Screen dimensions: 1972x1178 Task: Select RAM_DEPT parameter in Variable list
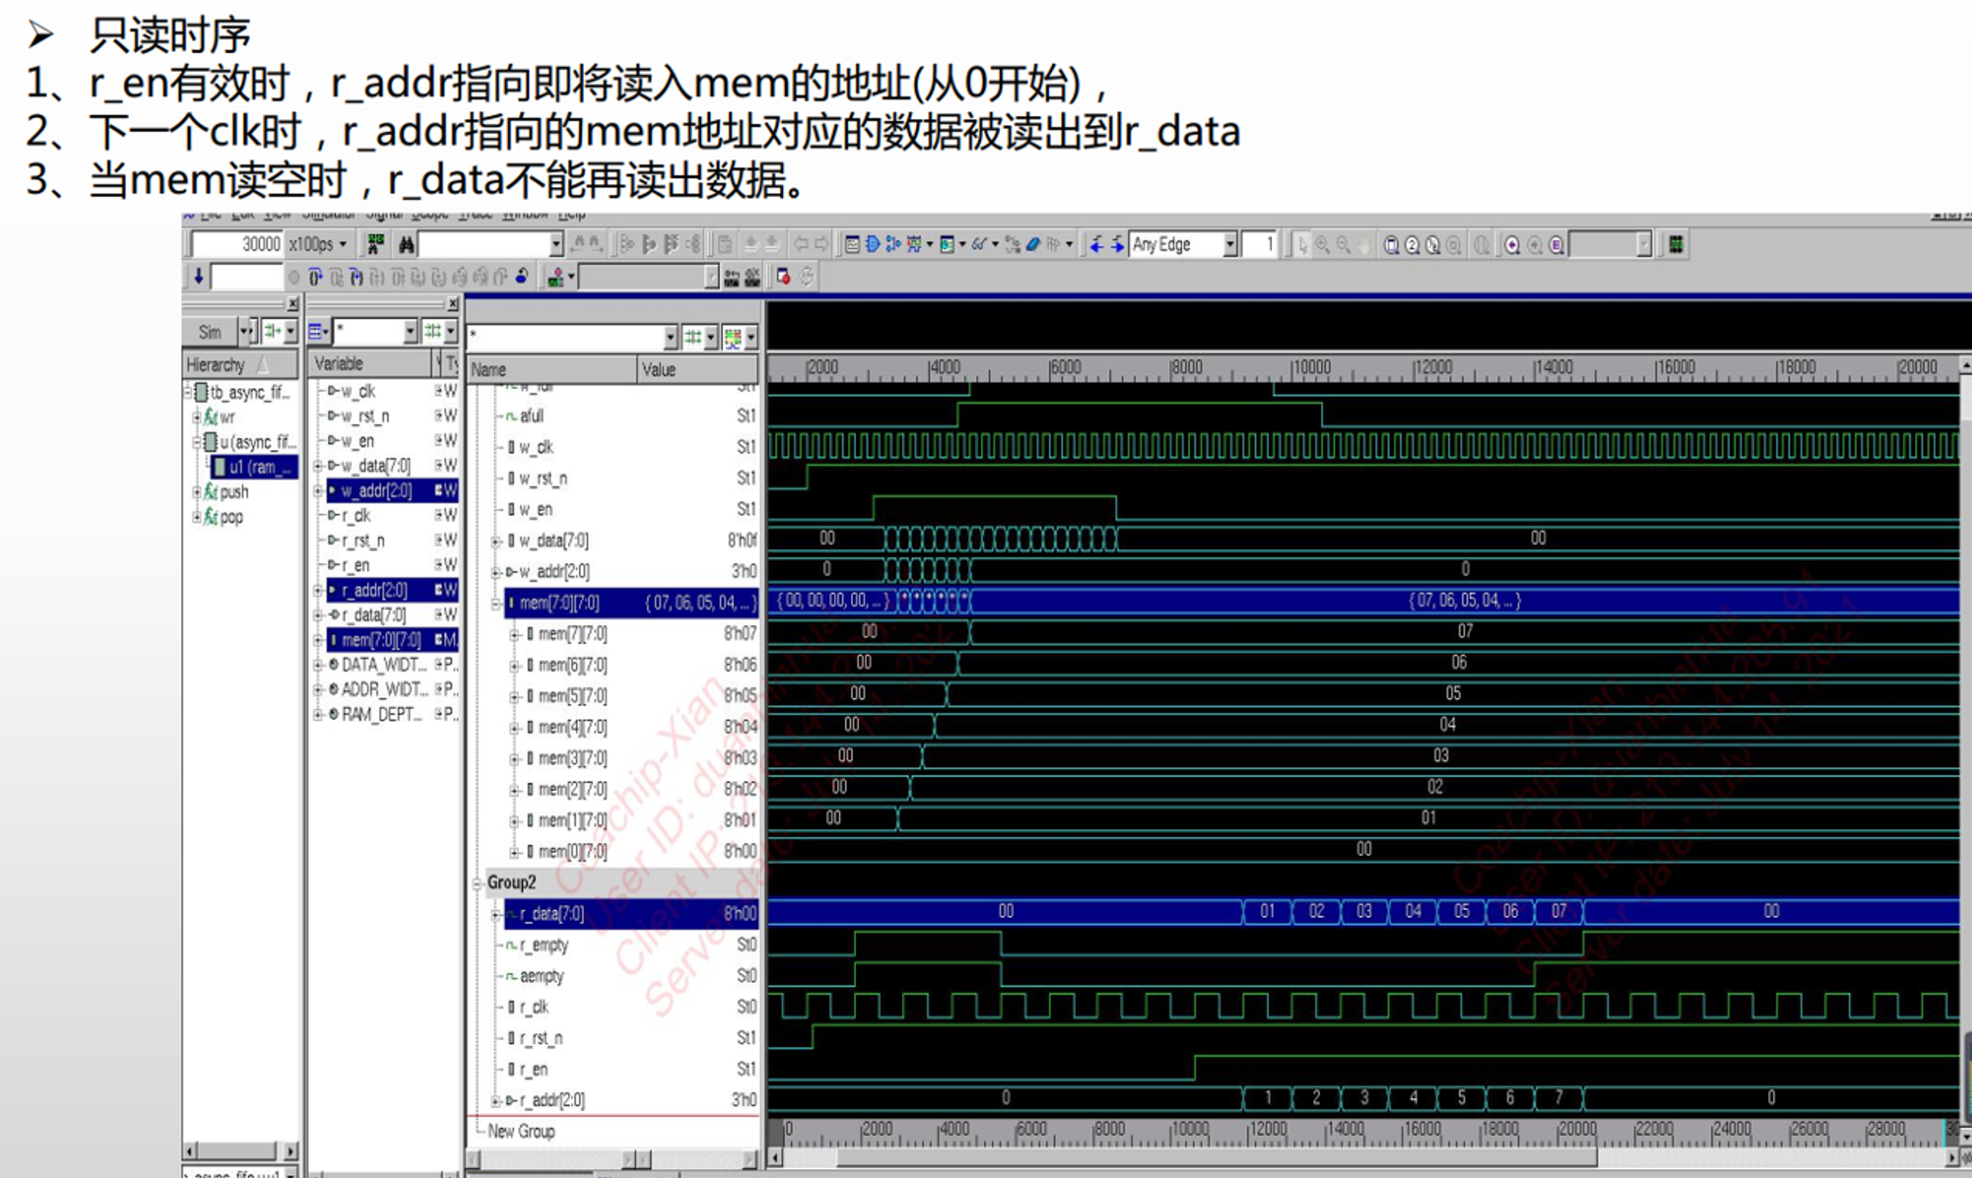[x=381, y=714]
